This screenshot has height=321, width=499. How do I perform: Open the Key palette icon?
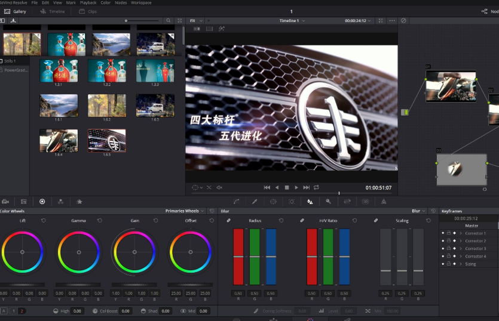[x=328, y=202]
